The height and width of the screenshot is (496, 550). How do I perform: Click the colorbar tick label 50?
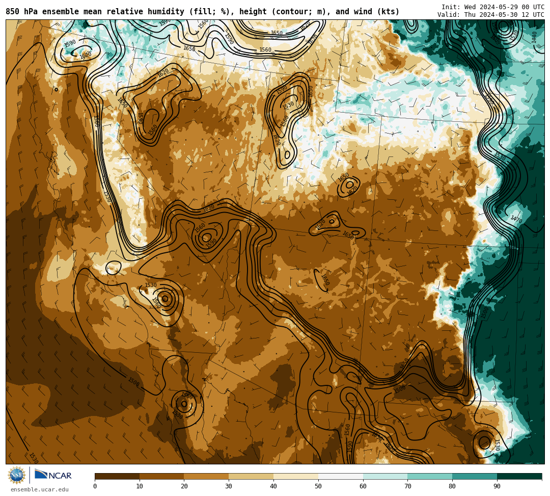coord(318,486)
